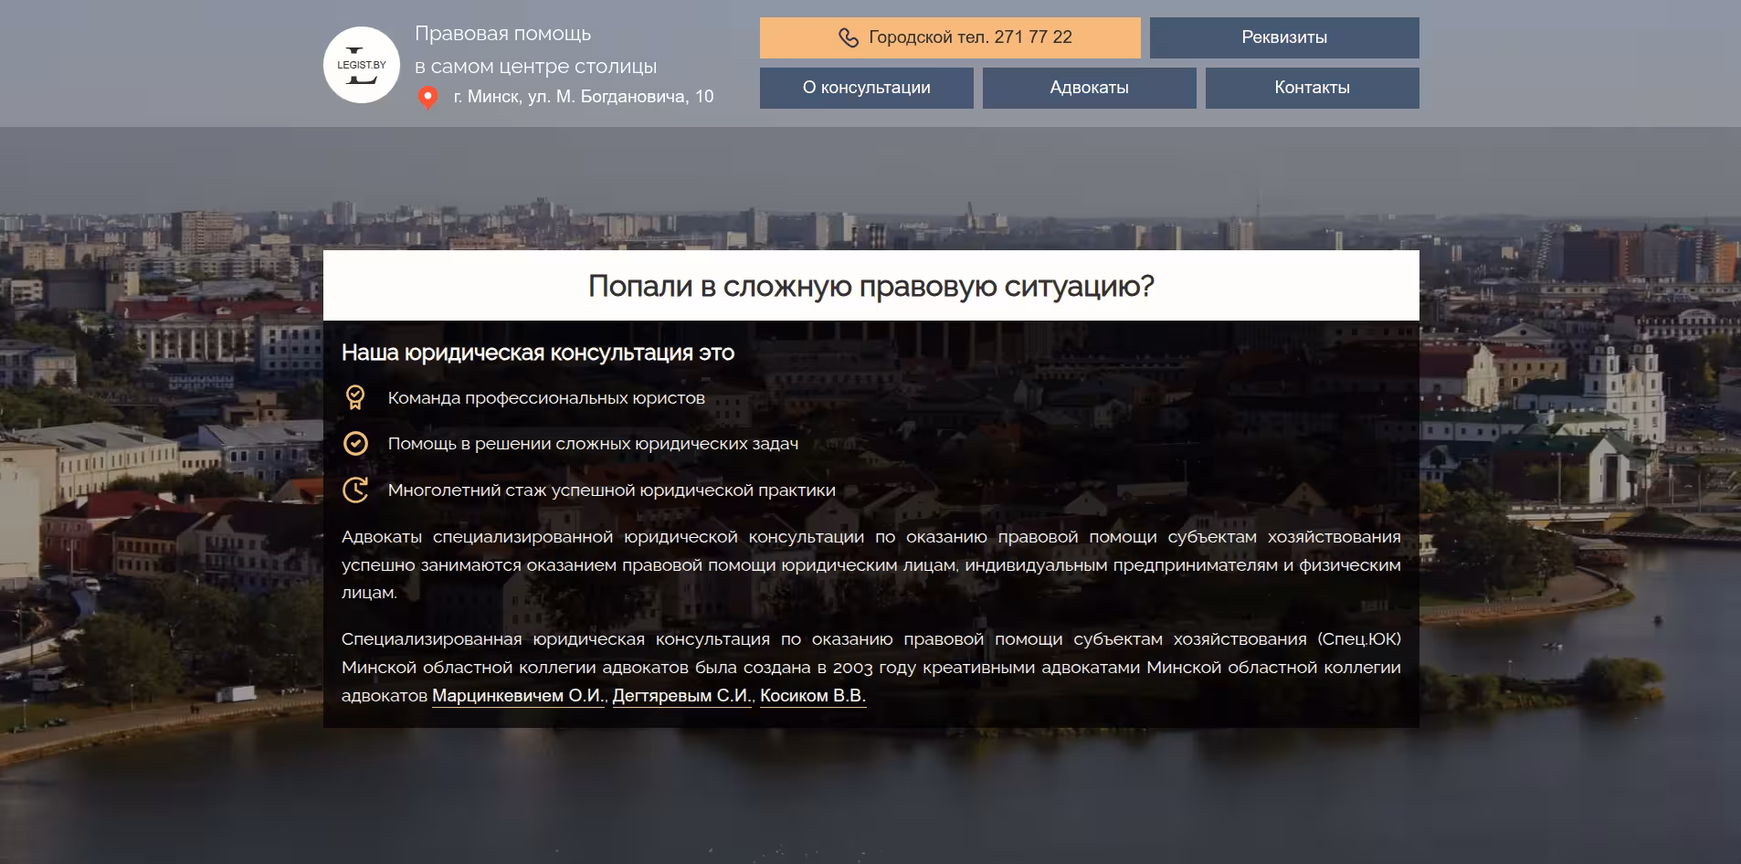The height and width of the screenshot is (864, 1741).
Task: Click the award ribbon icon beside professional team
Action: (354, 397)
